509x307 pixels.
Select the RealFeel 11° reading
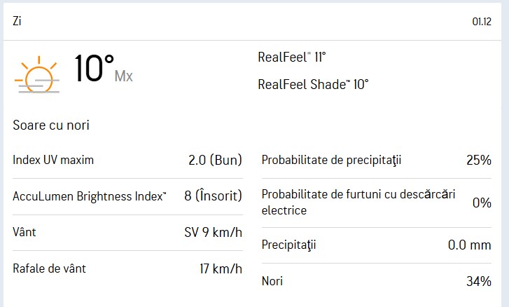point(292,57)
